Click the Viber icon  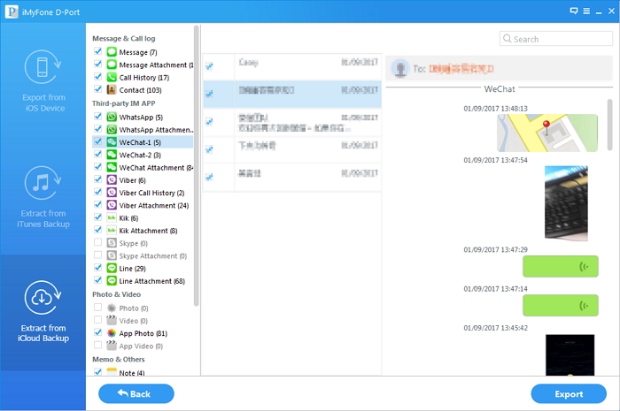[112, 180]
